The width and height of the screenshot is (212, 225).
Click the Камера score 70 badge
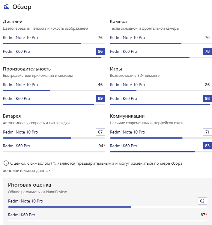pyautogui.click(x=207, y=37)
